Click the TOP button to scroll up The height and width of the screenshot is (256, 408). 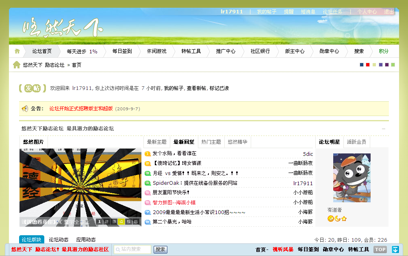[x=380, y=249]
